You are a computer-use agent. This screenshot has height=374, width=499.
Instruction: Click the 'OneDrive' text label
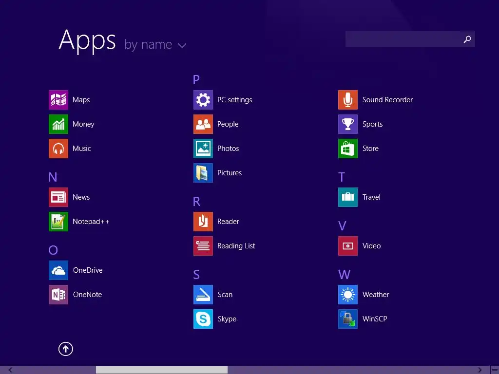(x=88, y=270)
